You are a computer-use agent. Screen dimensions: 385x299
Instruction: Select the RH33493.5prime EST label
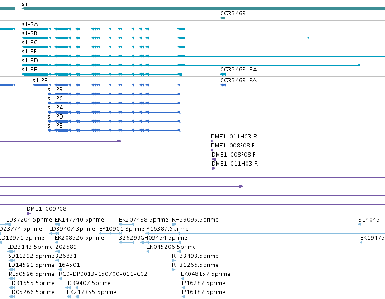pyautogui.click(x=195, y=256)
